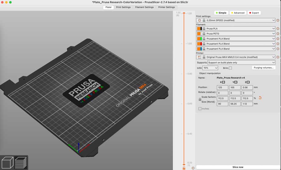Open the Filament Settings tab
Viewport: 281px width, 170px height.
144,7
